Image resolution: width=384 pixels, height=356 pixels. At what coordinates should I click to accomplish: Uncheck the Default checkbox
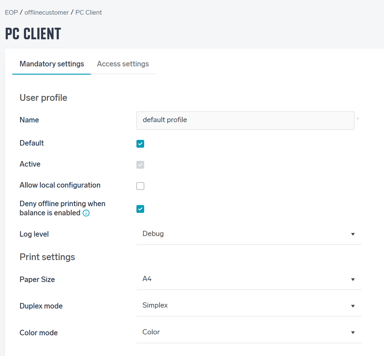[x=140, y=144]
